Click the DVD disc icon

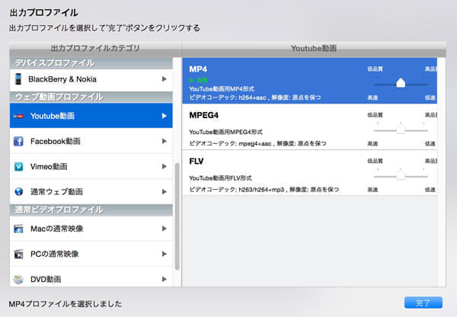[18, 279]
